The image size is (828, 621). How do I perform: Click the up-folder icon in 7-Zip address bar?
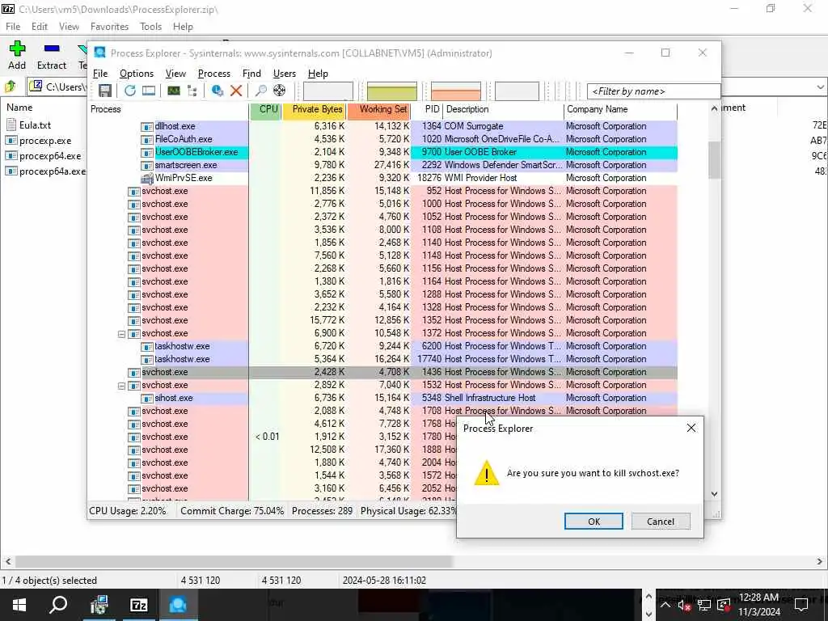tap(11, 86)
